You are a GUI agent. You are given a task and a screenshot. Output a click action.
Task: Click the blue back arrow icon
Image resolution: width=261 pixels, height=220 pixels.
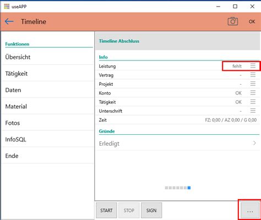[x=9, y=21]
